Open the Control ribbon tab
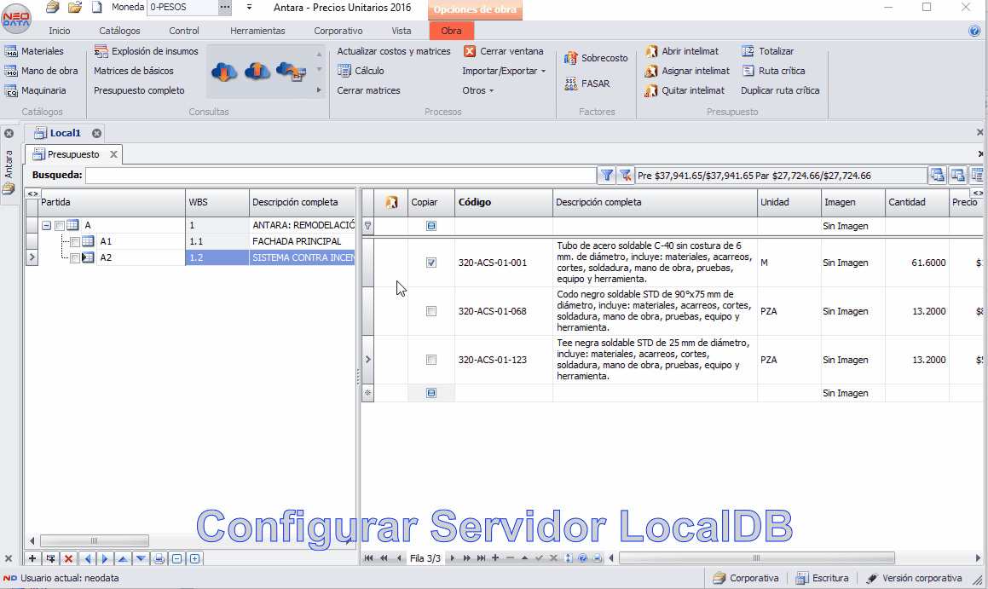988x589 pixels. pyautogui.click(x=184, y=31)
